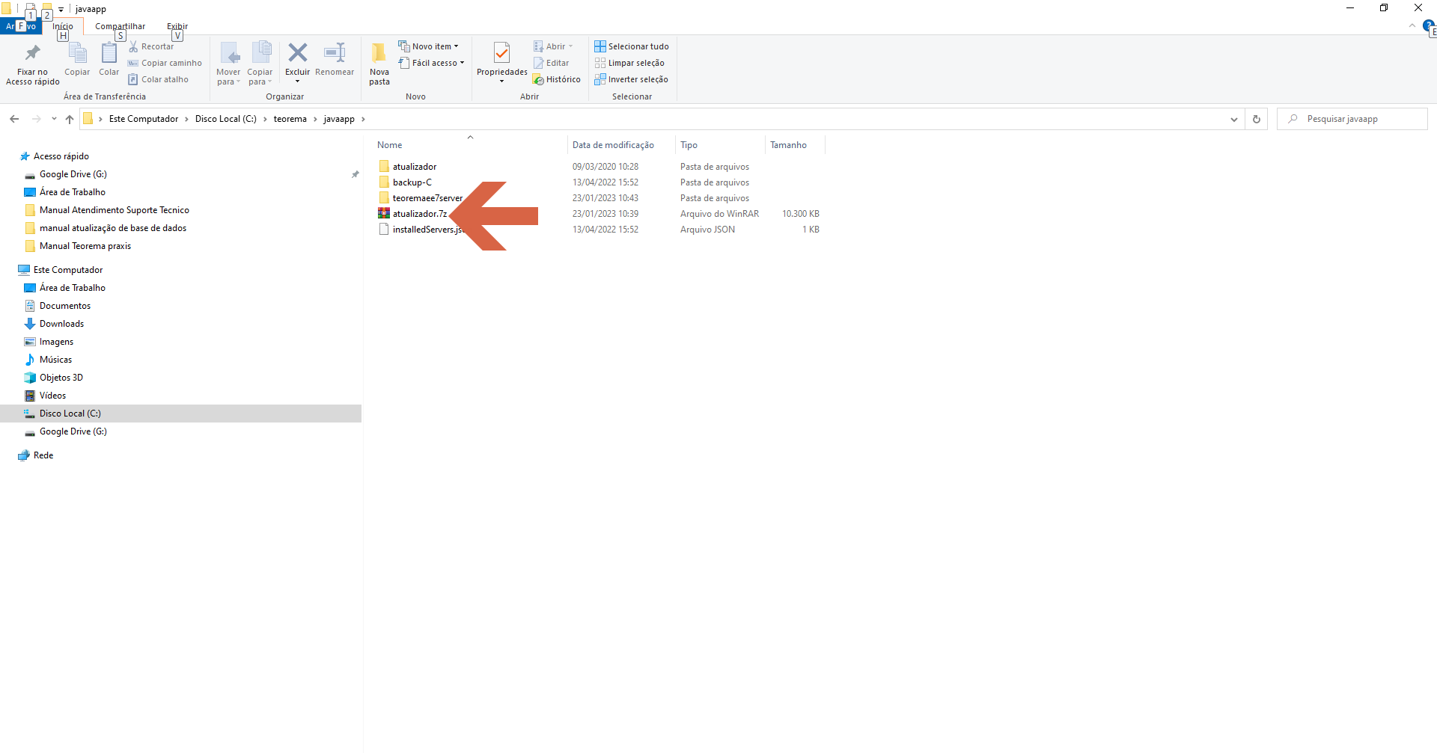Screen dimensions: 1437x753
Task: Select Recortar (cut) in ribbon
Action: pyautogui.click(x=151, y=46)
